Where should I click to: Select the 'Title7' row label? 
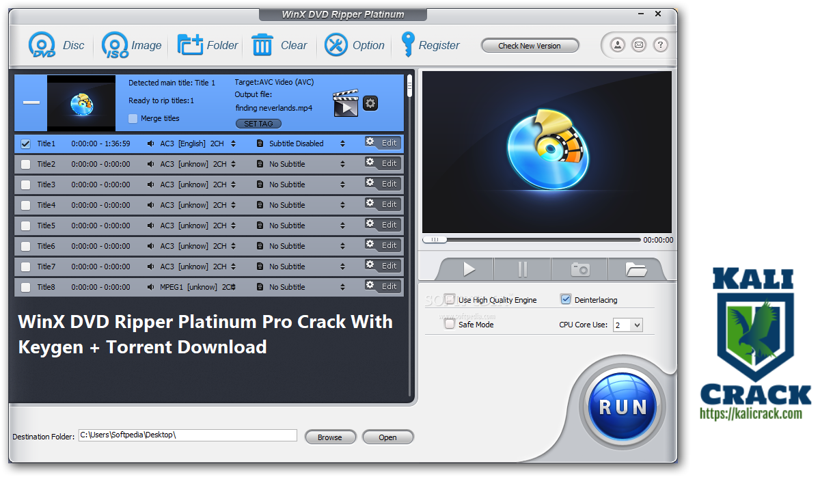46,267
